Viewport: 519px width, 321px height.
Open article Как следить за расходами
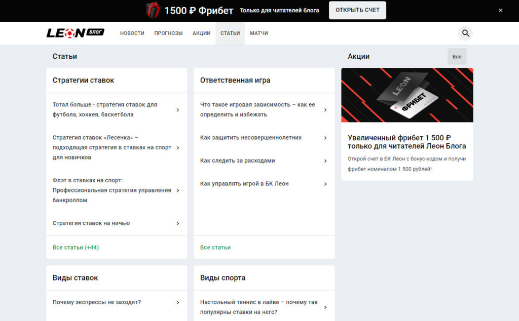point(237,160)
